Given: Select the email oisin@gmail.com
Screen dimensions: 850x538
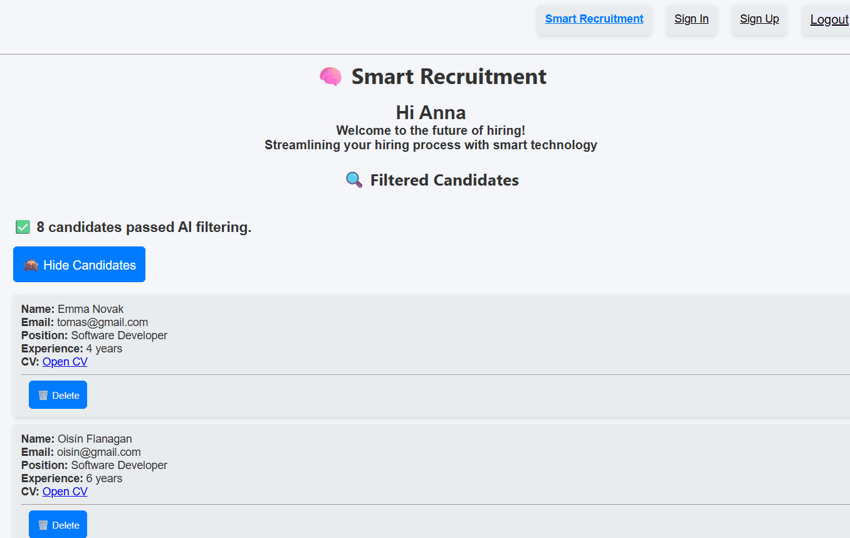Looking at the screenshot, I should [98, 452].
